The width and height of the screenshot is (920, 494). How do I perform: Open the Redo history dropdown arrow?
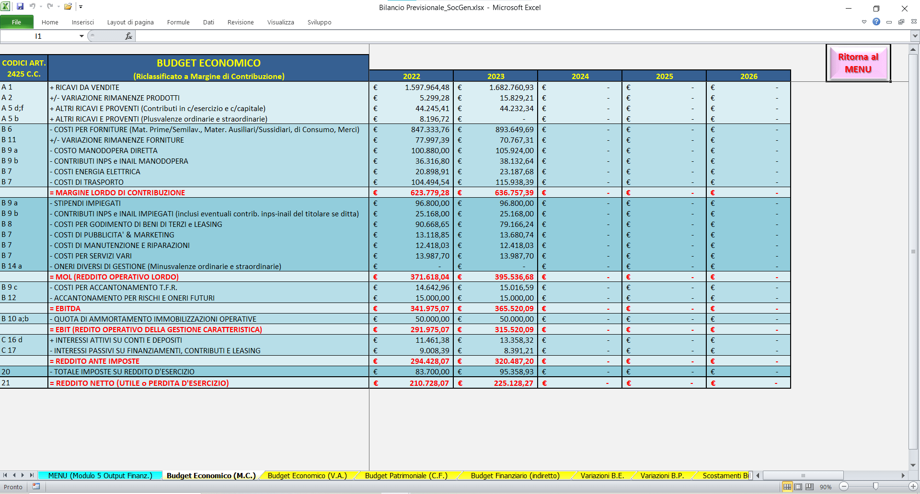(x=58, y=7)
